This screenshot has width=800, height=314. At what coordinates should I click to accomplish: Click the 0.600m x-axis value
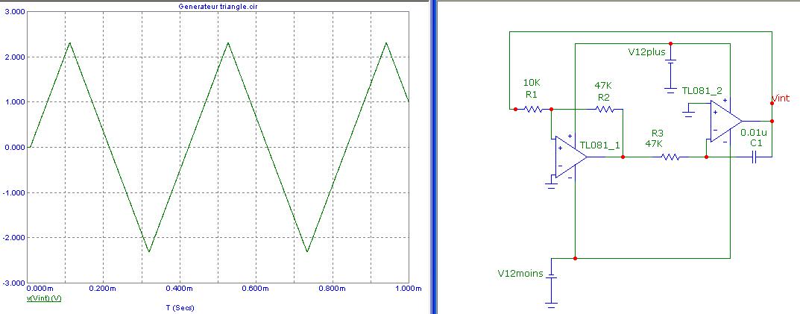pos(256,289)
